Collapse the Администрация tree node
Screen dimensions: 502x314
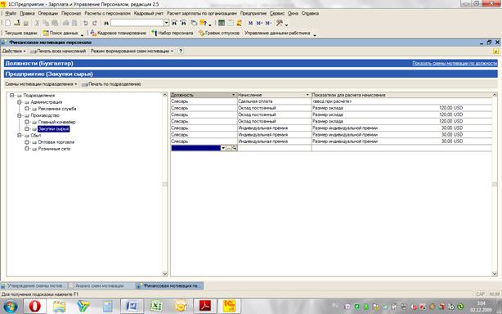coord(20,102)
